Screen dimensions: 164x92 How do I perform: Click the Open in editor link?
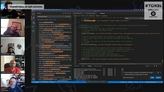click(53, 20)
